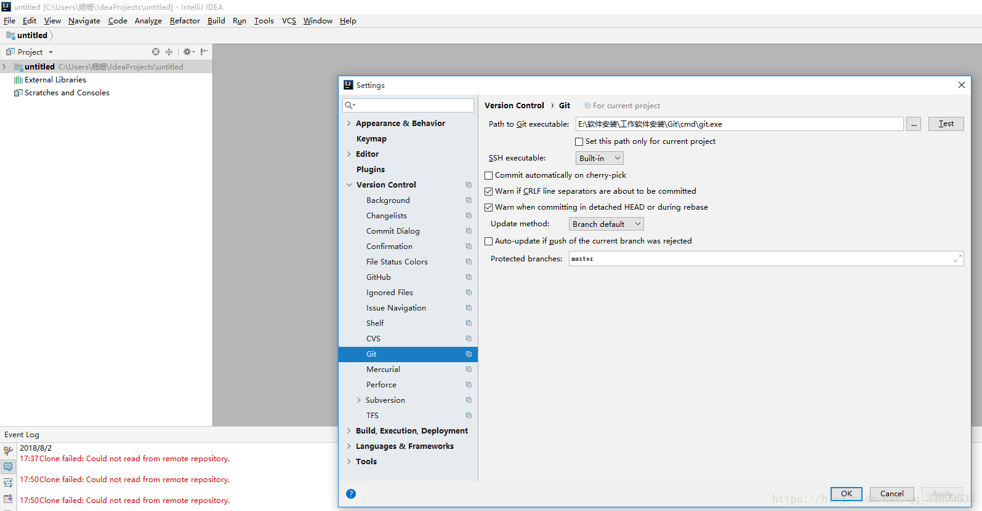982x511 pixels.
Task: Click project-level icon beside Ignored Files
Action: click(x=469, y=293)
